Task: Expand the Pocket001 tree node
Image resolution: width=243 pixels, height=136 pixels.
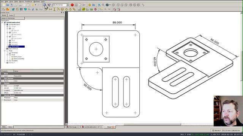Action: 7,46
